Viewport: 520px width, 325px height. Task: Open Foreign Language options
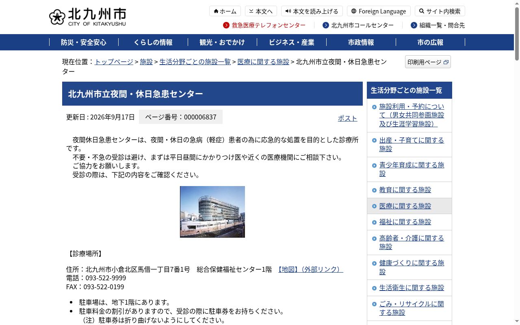pos(379,11)
